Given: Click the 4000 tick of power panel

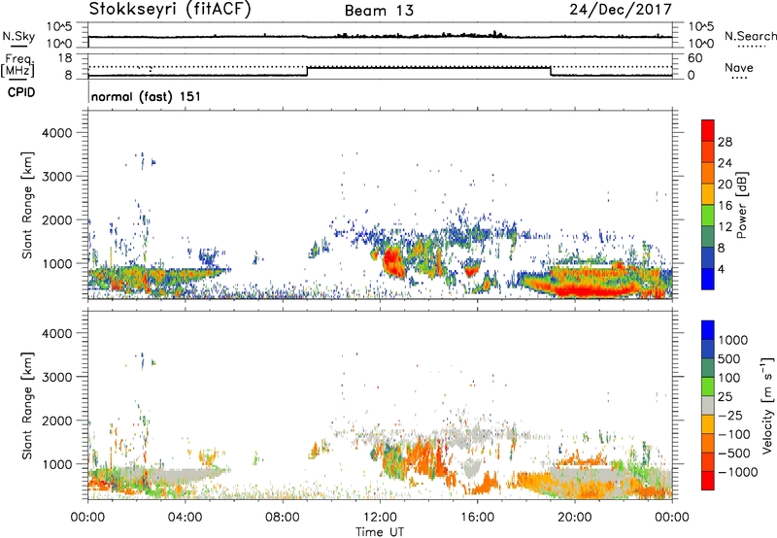Looking at the screenshot, I should pyautogui.click(x=57, y=133).
